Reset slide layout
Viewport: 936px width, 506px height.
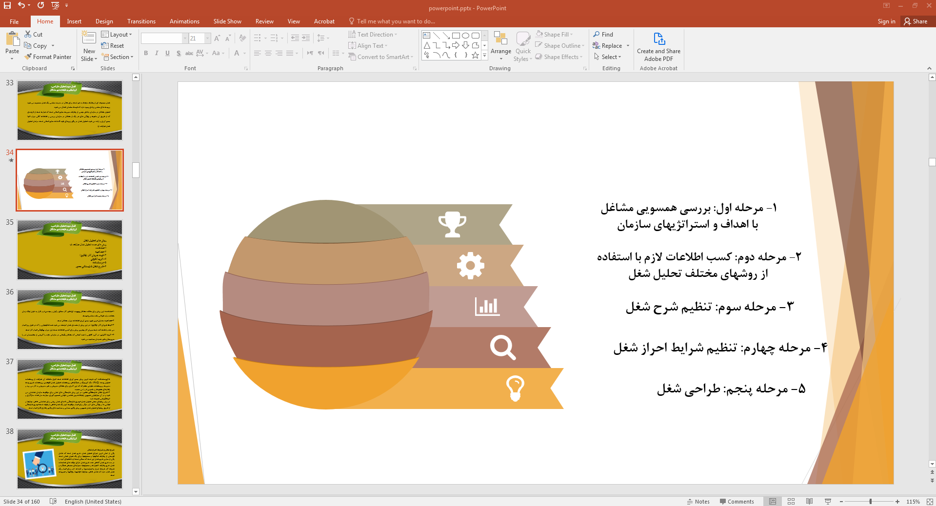[x=113, y=46]
